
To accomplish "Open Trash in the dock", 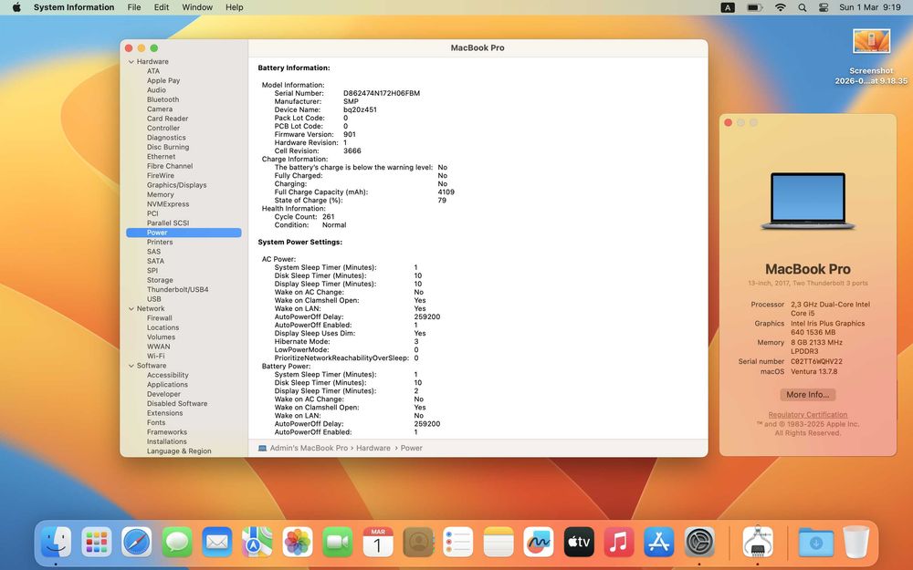I will pos(856,542).
